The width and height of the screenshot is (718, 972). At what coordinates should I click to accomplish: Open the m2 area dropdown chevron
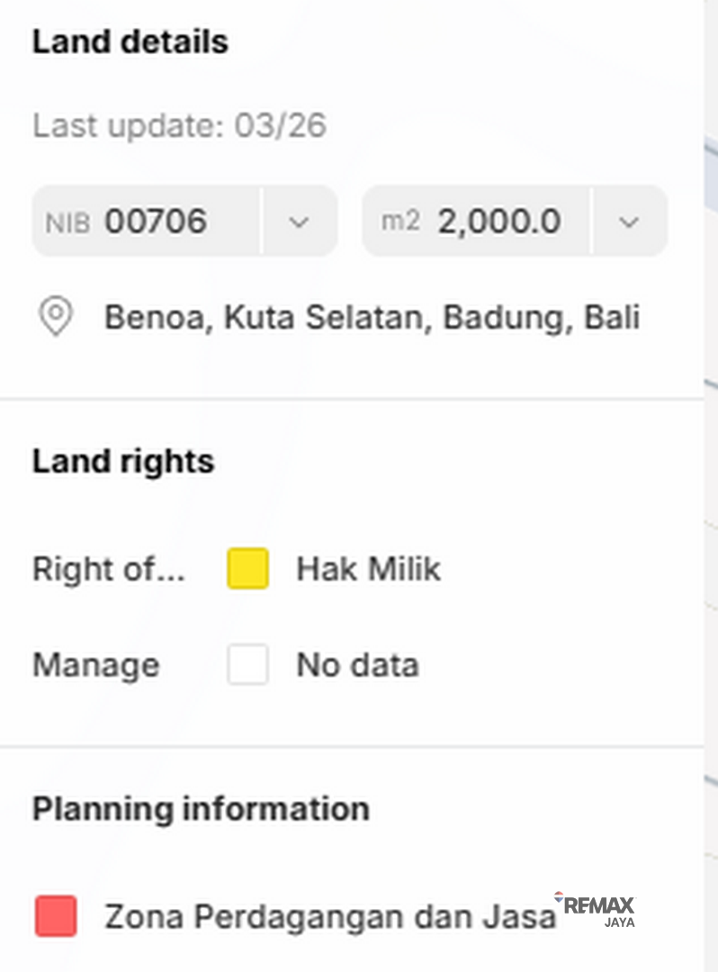coord(630,221)
